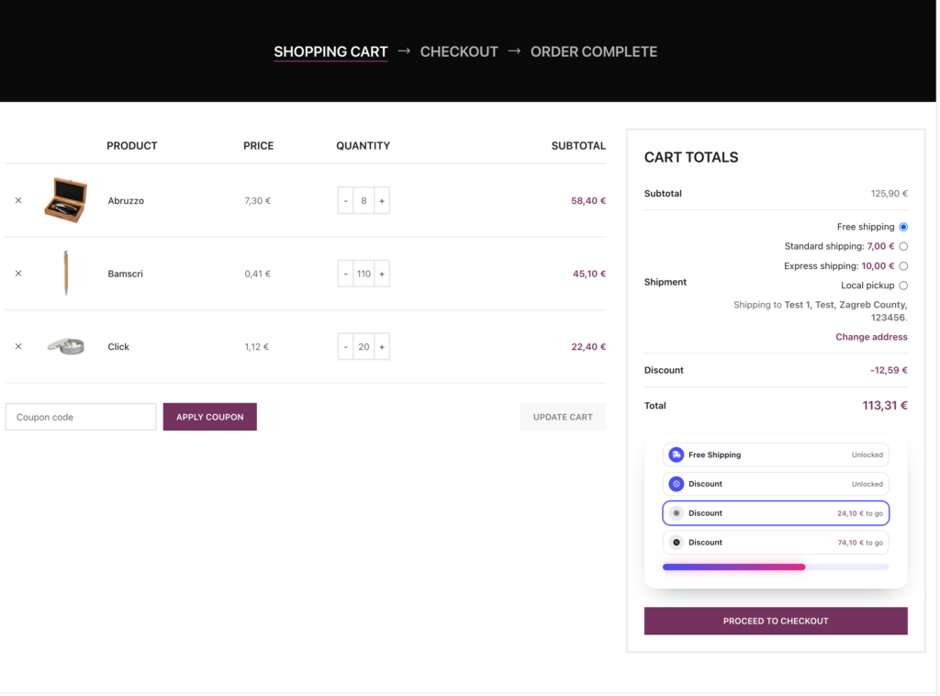Screen dimensions: 940x696
Task: Open the Abruzzo product thumbnail
Action: click(x=66, y=201)
